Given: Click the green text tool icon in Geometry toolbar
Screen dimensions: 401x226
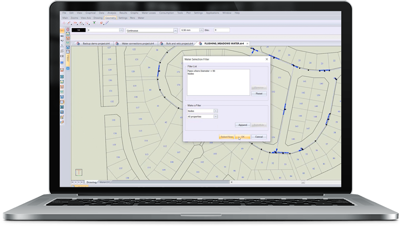Looking at the screenshot, I should 94,23.
